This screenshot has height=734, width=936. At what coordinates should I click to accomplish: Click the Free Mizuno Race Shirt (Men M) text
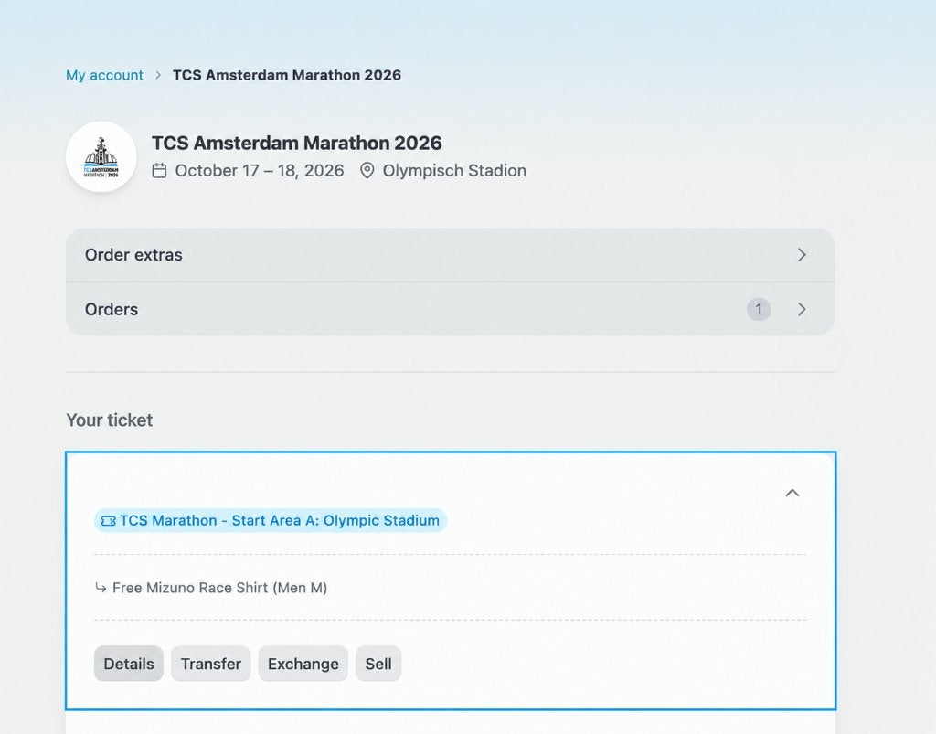(219, 588)
